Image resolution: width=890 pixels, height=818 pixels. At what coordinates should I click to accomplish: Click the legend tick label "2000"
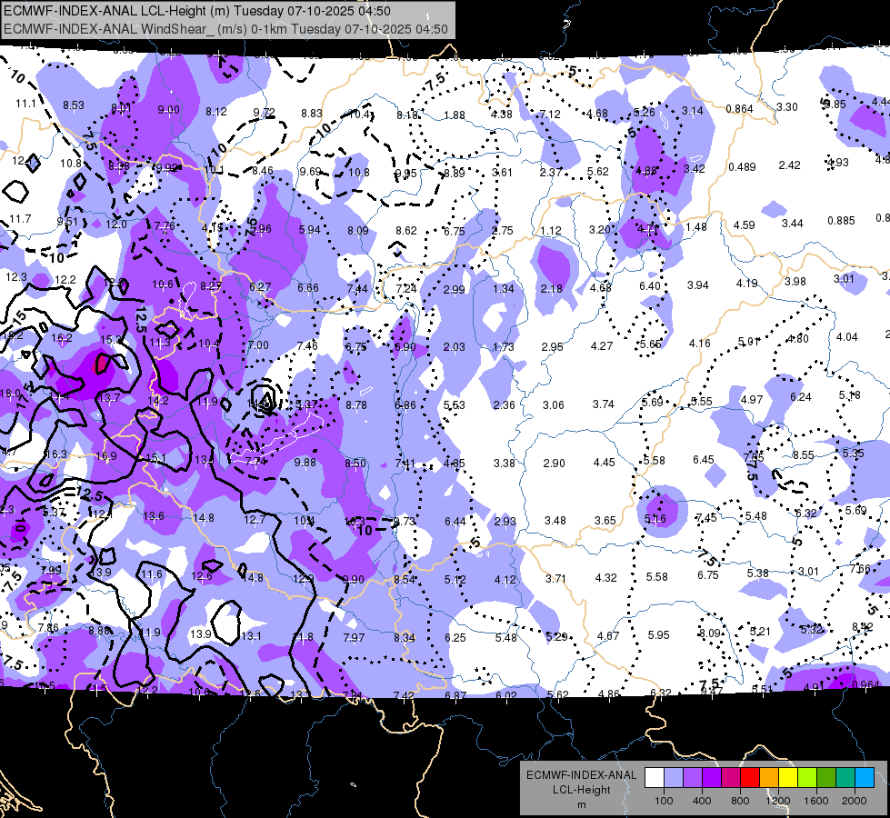point(855,801)
